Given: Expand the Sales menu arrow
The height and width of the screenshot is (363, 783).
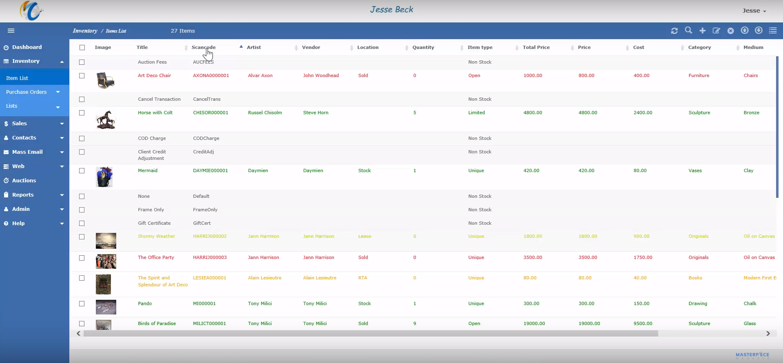Looking at the screenshot, I should tap(62, 124).
